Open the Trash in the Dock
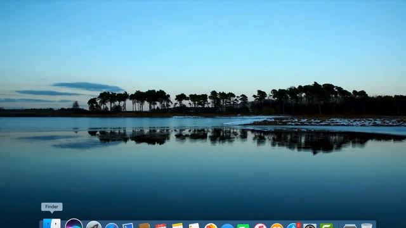 tap(367, 225)
